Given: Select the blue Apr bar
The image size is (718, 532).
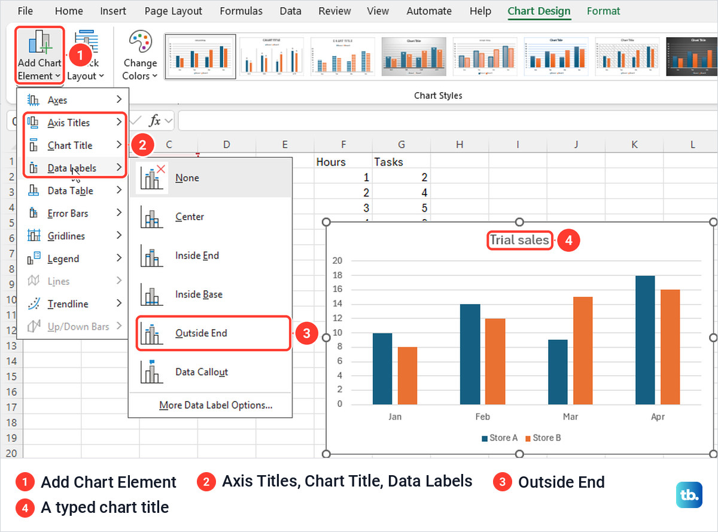Looking at the screenshot, I should click(x=645, y=340).
